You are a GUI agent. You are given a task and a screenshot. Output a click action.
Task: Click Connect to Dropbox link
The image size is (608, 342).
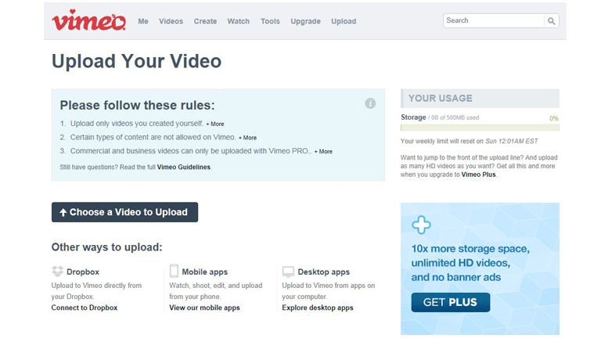pyautogui.click(x=85, y=308)
